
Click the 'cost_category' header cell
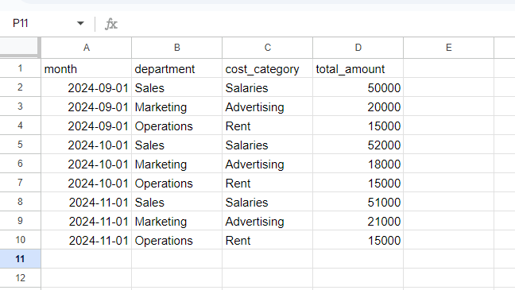pyautogui.click(x=268, y=68)
